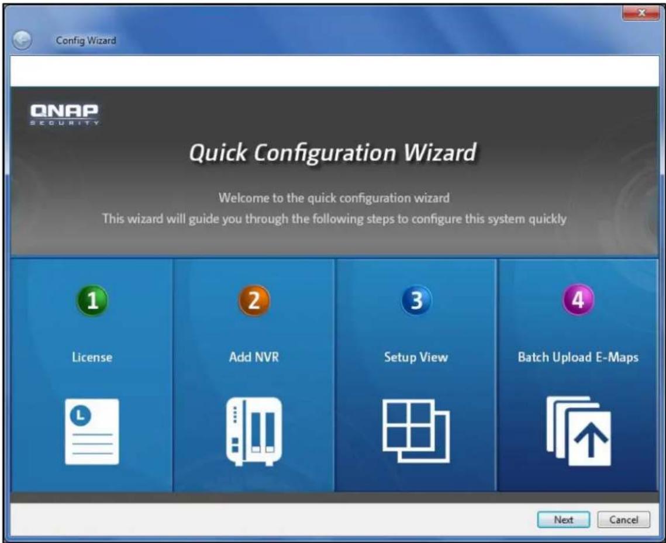Select the NVR device icon
This screenshot has width=666, height=543.
pos(254,431)
